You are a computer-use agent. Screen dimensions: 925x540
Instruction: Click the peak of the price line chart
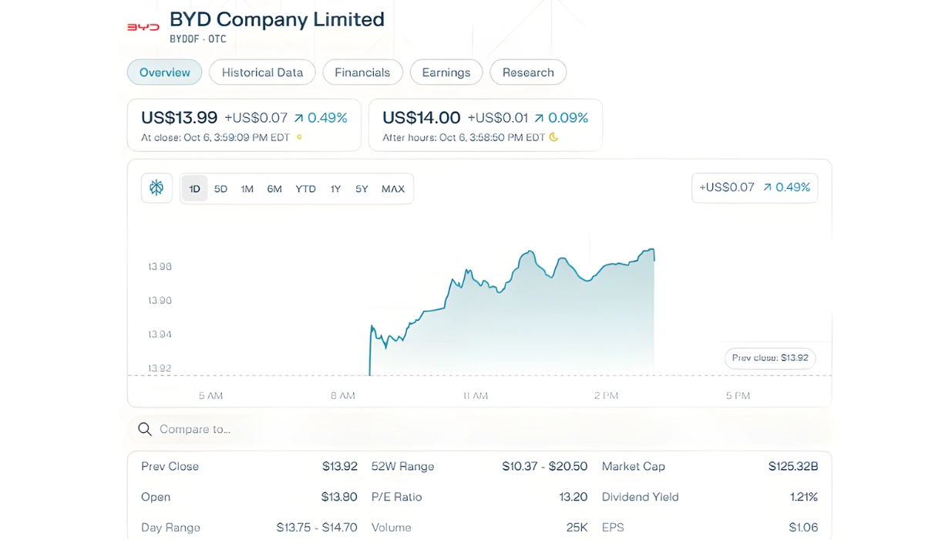(x=653, y=249)
